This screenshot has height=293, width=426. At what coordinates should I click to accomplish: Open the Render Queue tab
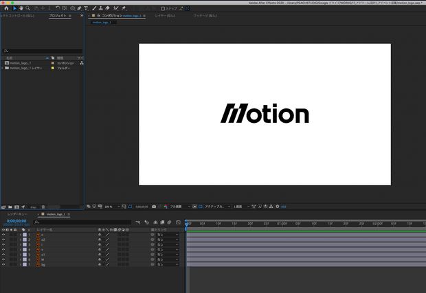click(x=17, y=214)
